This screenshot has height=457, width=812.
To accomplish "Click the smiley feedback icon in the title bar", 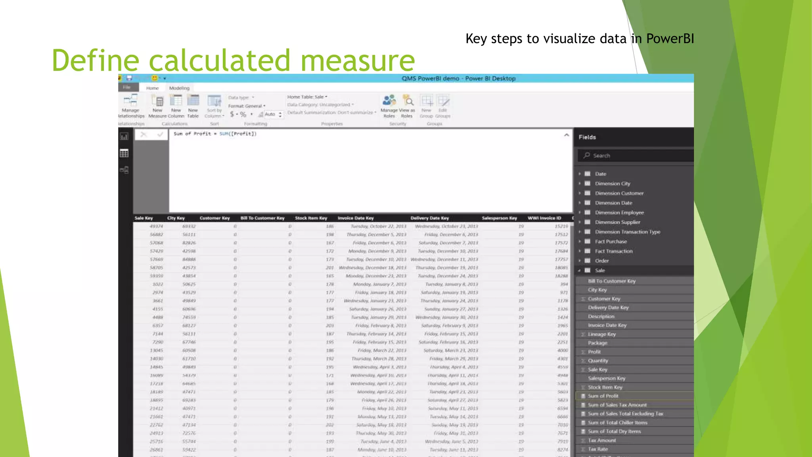I will click(x=155, y=78).
